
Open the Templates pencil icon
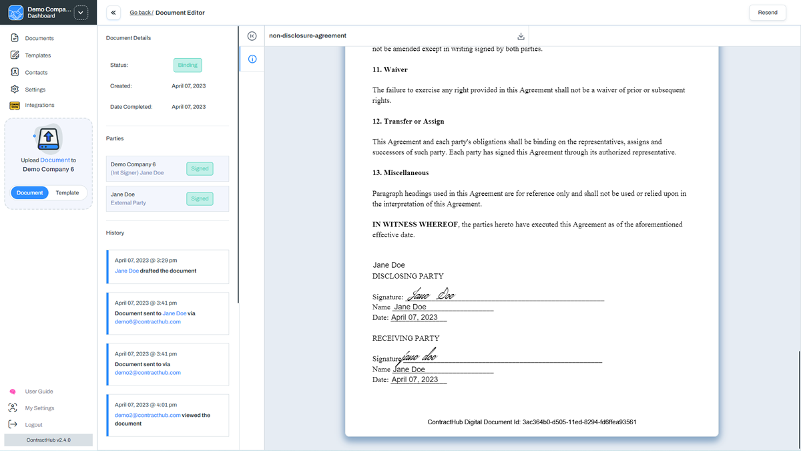15,55
